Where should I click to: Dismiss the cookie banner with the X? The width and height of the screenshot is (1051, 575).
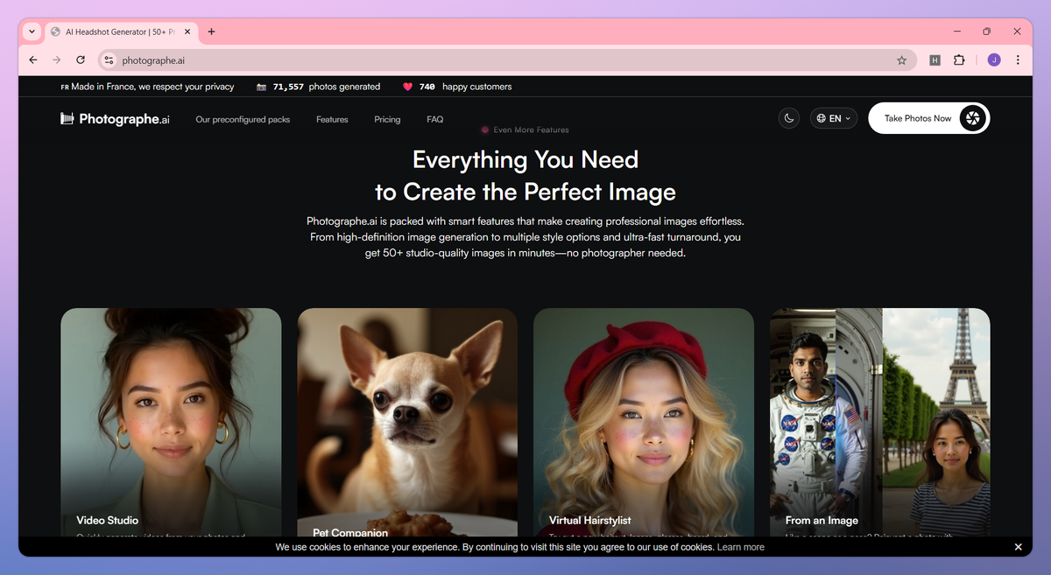tap(1018, 547)
